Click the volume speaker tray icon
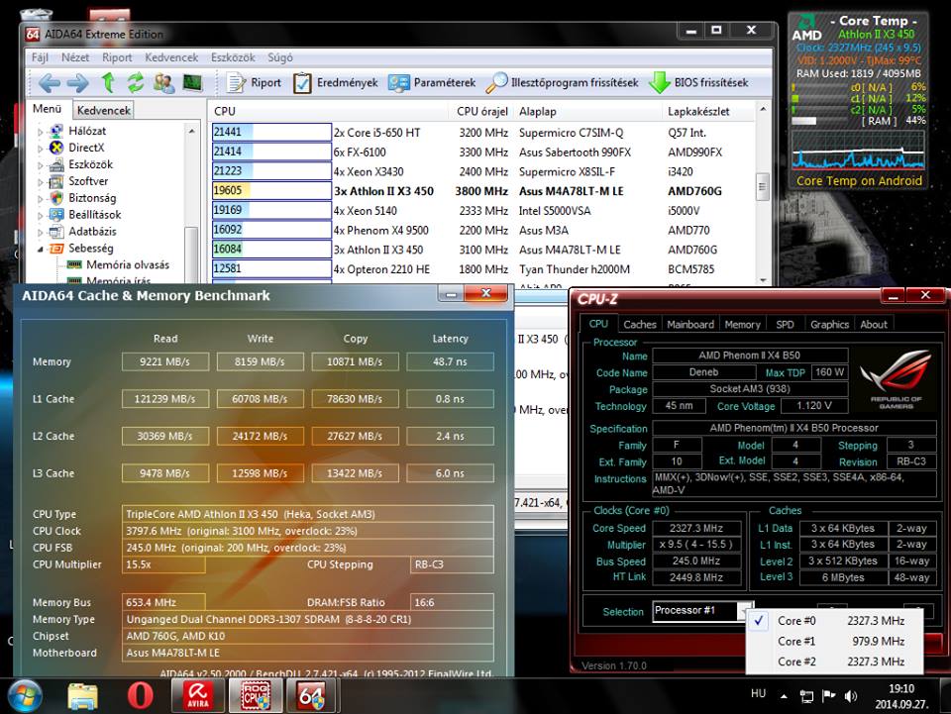This screenshot has width=951, height=714. pos(850,696)
